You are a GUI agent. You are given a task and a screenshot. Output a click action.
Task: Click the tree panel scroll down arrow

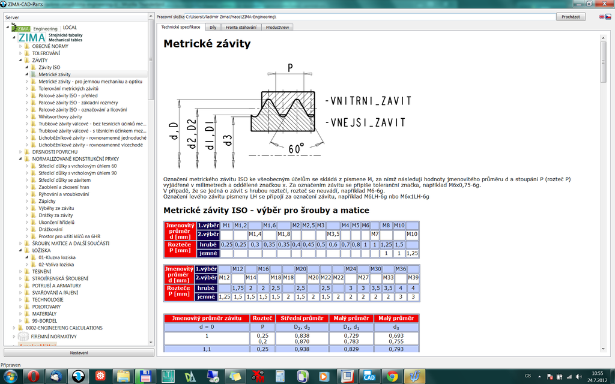(151, 343)
